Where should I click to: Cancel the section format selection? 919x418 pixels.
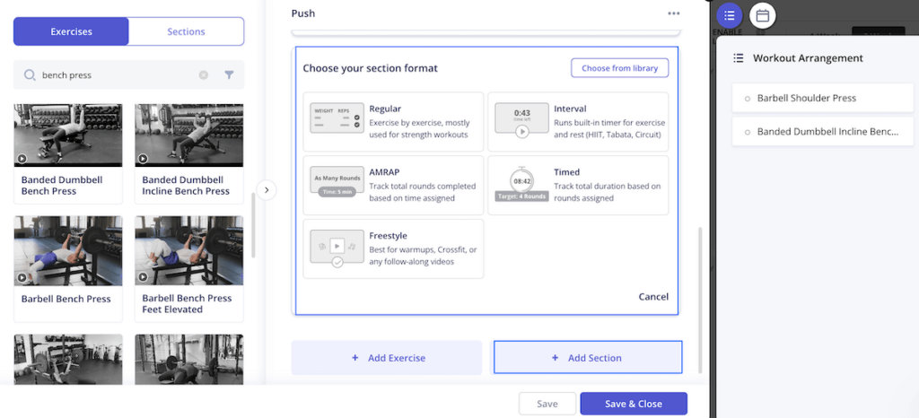point(652,297)
